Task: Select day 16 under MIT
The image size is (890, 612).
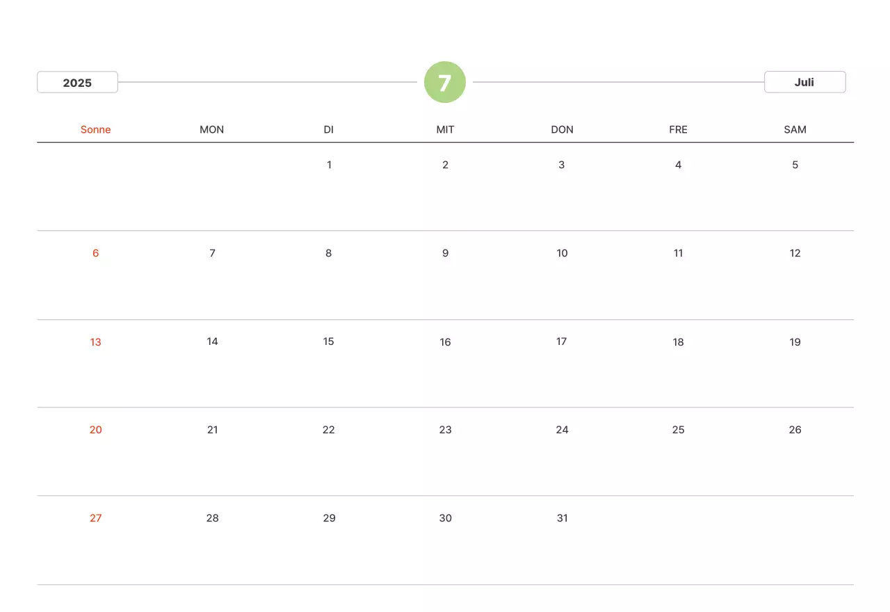Action: coord(445,342)
